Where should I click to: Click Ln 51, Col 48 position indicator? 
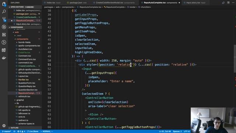(165, 132)
